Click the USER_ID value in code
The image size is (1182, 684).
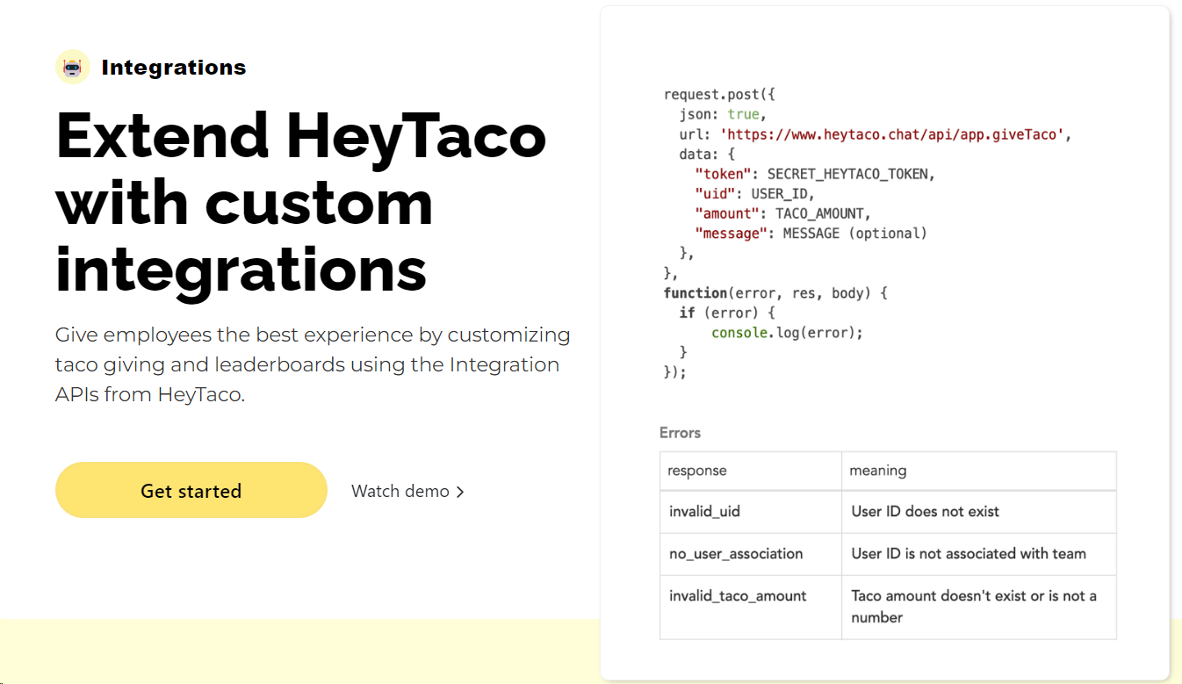779,194
